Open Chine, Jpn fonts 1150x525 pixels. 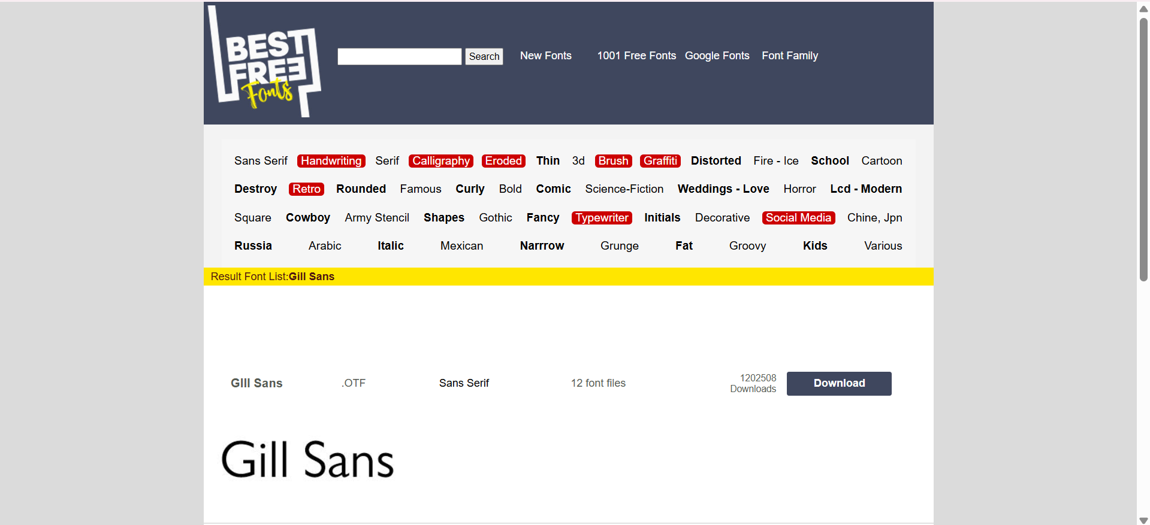874,218
